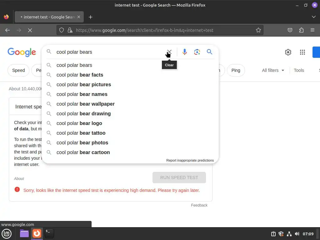Open Firefox extensions panel
The width and height of the screenshot is (320, 240).
(301, 30)
